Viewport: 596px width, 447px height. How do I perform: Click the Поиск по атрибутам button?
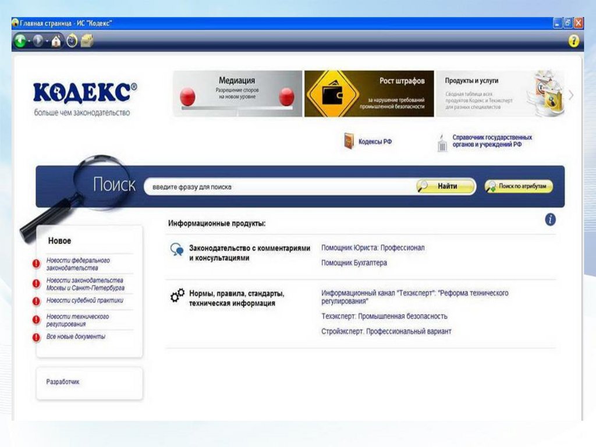519,186
